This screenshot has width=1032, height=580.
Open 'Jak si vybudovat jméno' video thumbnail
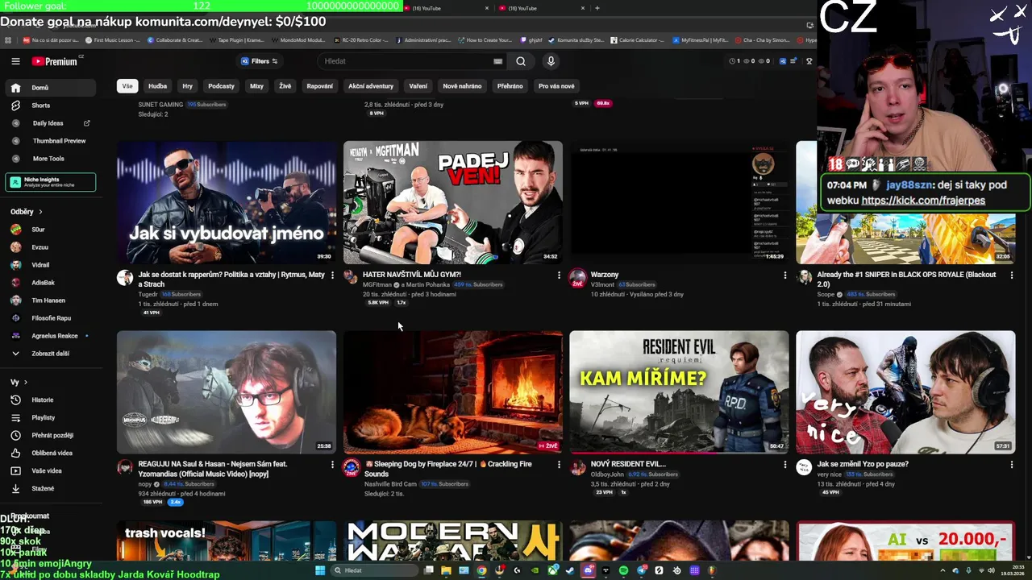pyautogui.click(x=227, y=202)
